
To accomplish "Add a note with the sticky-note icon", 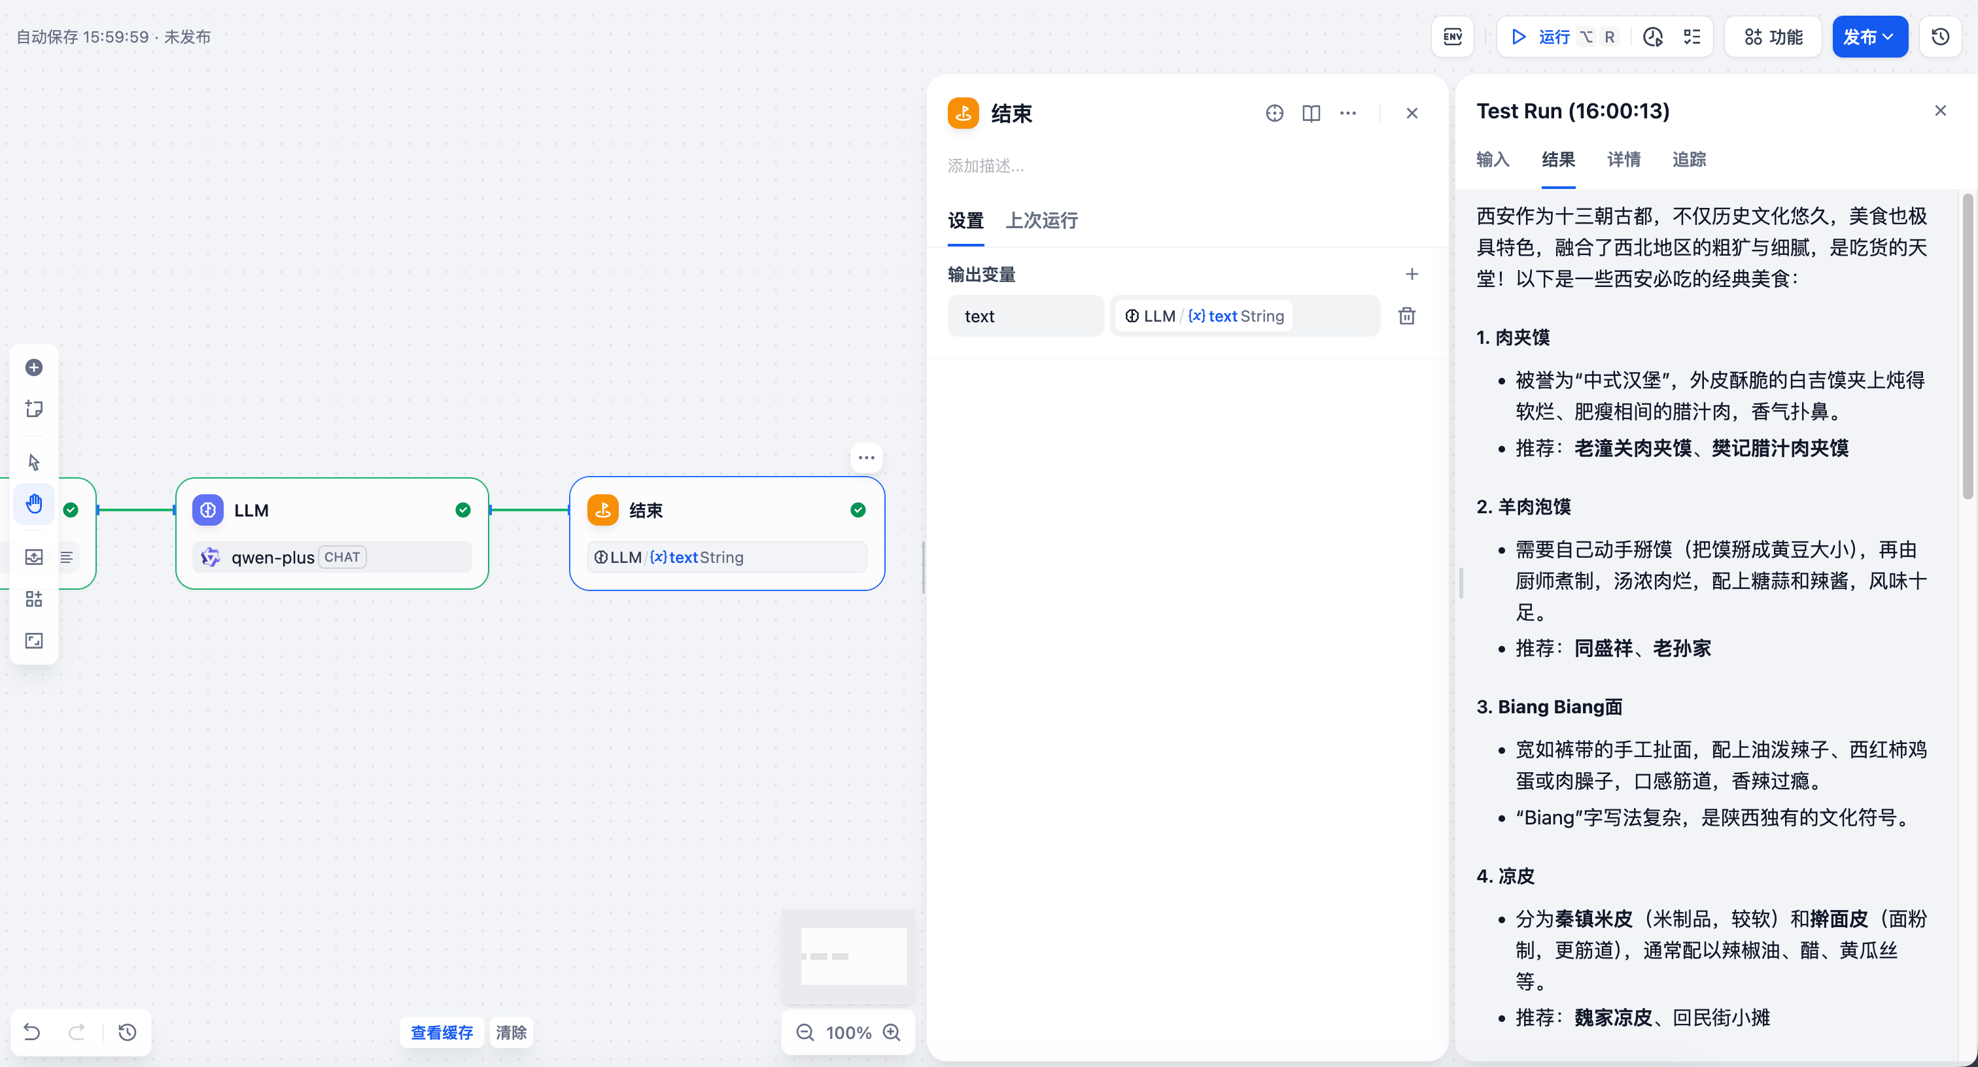I will pyautogui.click(x=34, y=409).
